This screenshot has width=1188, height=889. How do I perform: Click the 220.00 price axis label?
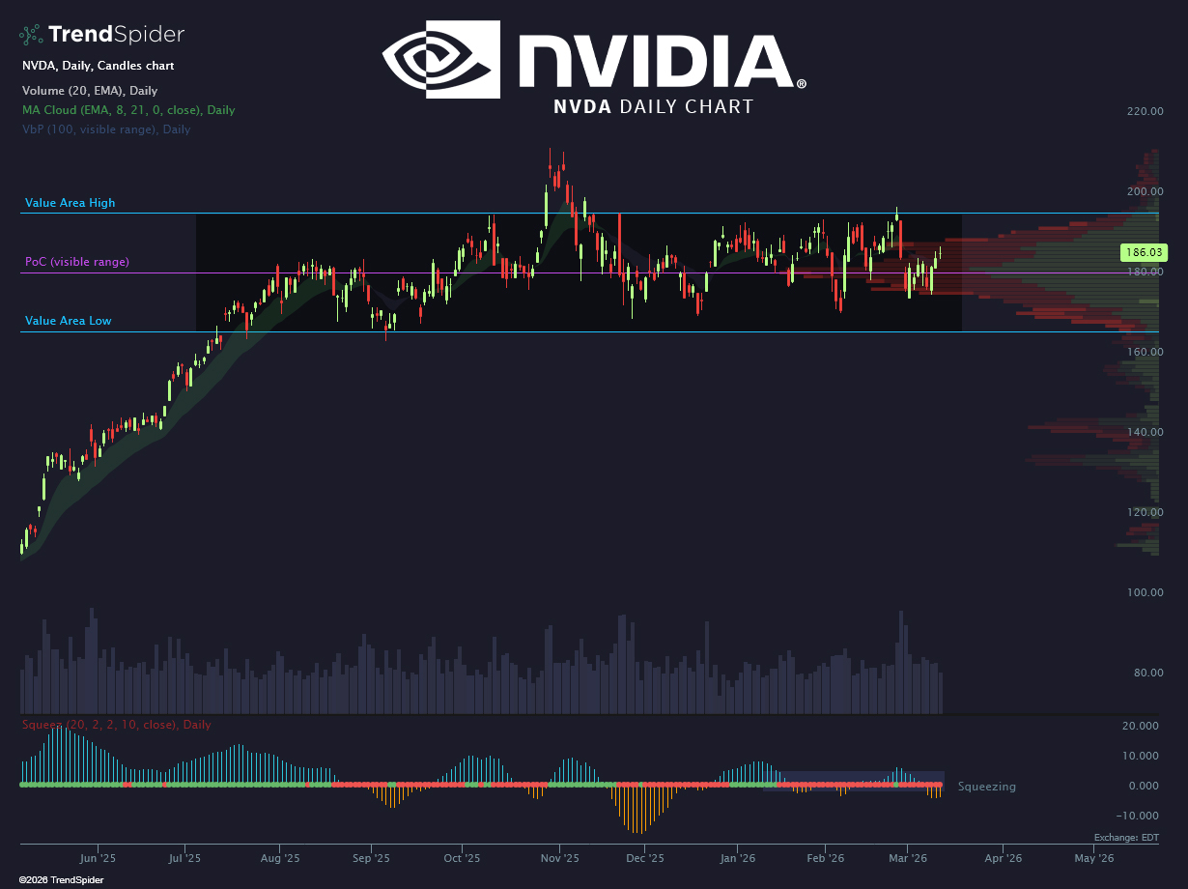coord(1145,111)
